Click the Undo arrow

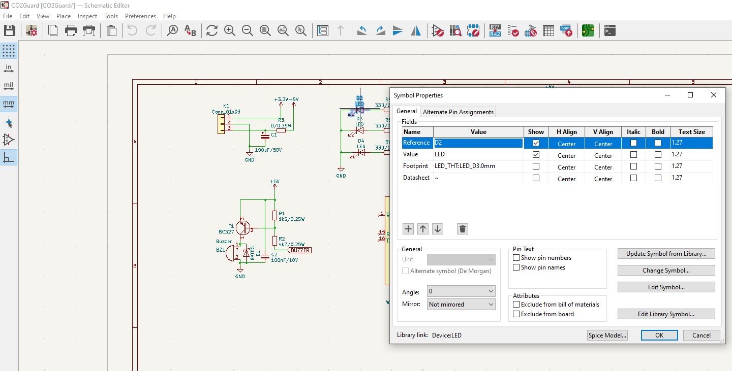(x=132, y=31)
